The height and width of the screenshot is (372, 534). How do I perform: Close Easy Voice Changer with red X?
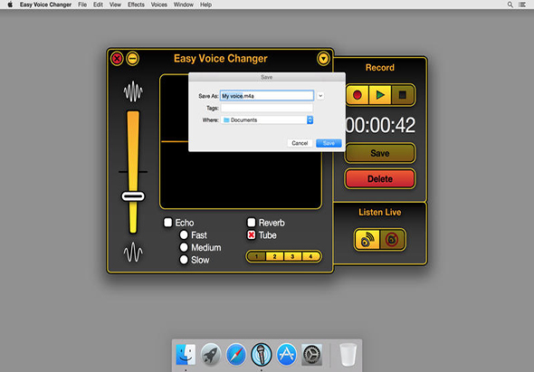tap(117, 59)
